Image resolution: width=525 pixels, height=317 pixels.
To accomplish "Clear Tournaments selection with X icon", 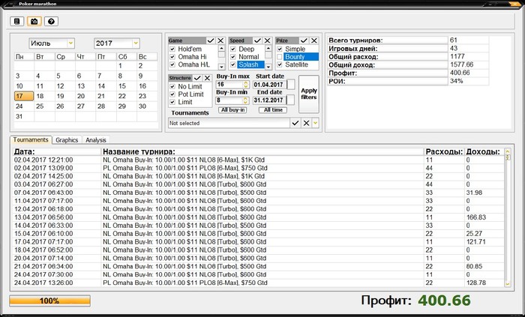I will [306, 123].
